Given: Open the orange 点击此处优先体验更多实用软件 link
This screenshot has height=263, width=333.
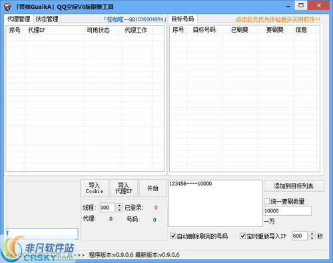Looking at the screenshot, I should click(278, 19).
